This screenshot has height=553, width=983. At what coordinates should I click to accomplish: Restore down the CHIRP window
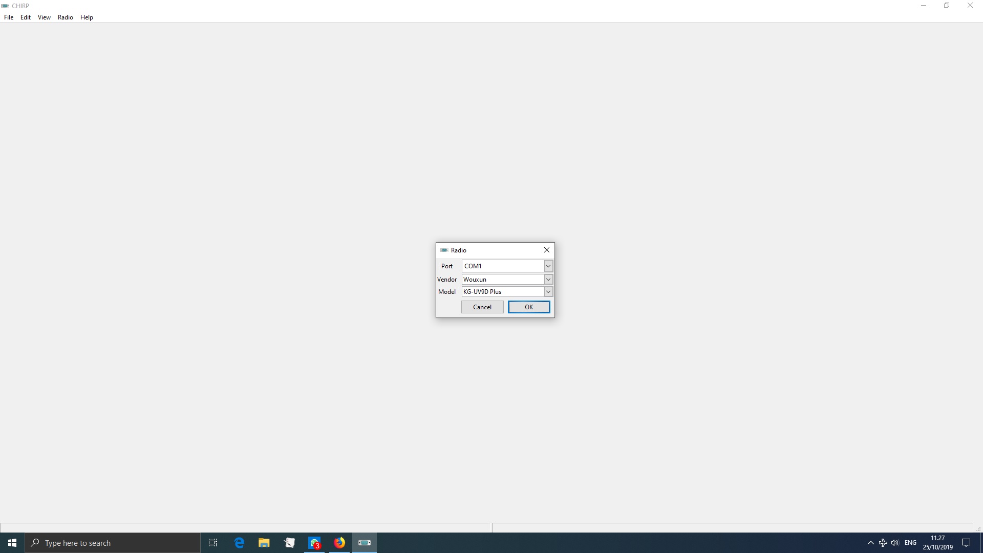pos(947,6)
